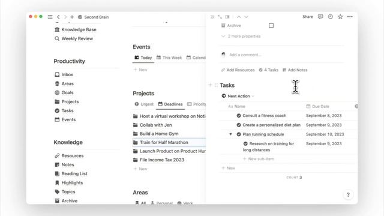Screen dimensions: 384x216
Task: Open the Next Action view dropdown
Action: pyautogui.click(x=238, y=96)
